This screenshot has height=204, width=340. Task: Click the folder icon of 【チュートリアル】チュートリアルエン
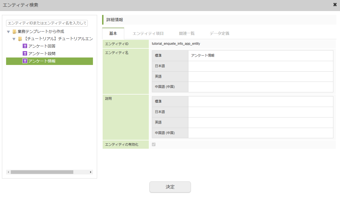point(20,39)
